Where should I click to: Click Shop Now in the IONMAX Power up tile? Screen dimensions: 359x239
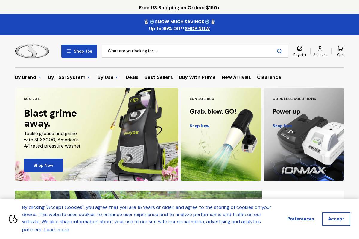(x=282, y=126)
